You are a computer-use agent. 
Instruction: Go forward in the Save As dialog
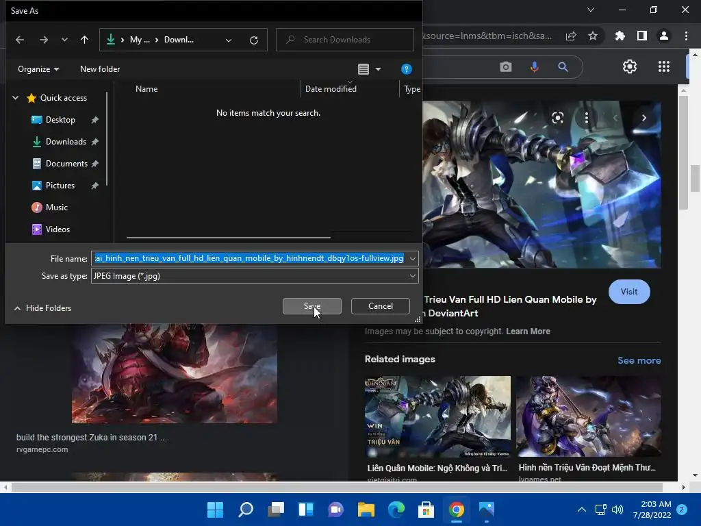[x=43, y=40]
